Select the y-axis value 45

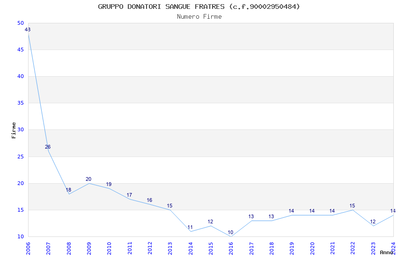click(x=21, y=50)
